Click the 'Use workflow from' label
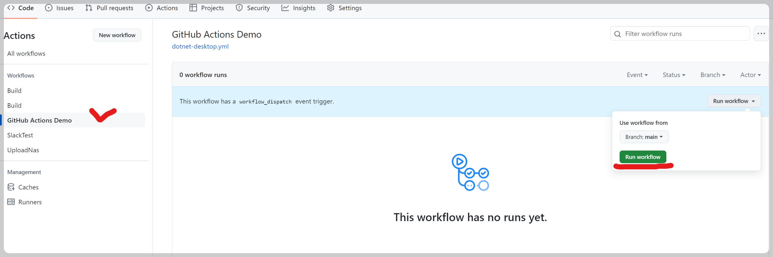This screenshot has width=773, height=257. pyautogui.click(x=644, y=123)
